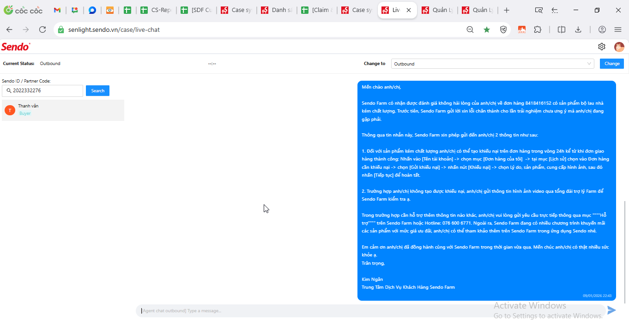The image size is (629, 321).
Task: Open the browser profile icon
Action: [x=602, y=30]
